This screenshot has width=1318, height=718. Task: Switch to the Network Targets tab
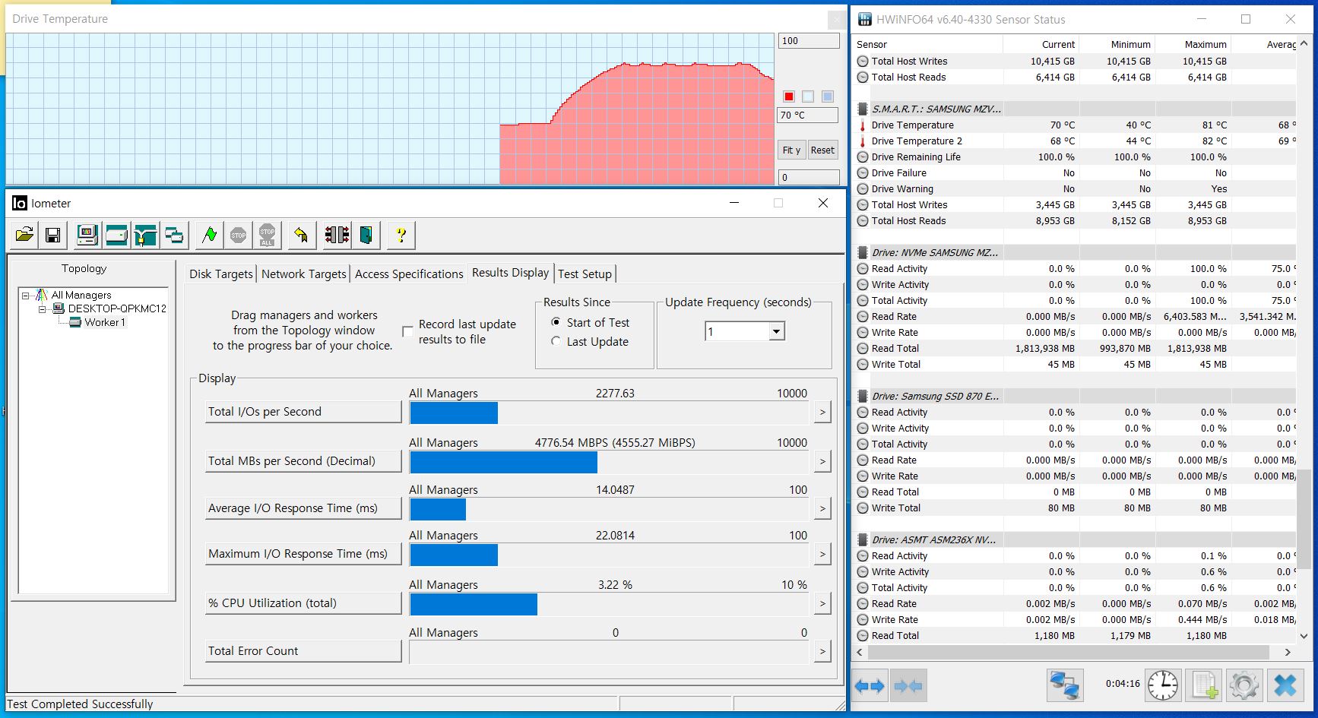click(x=304, y=274)
